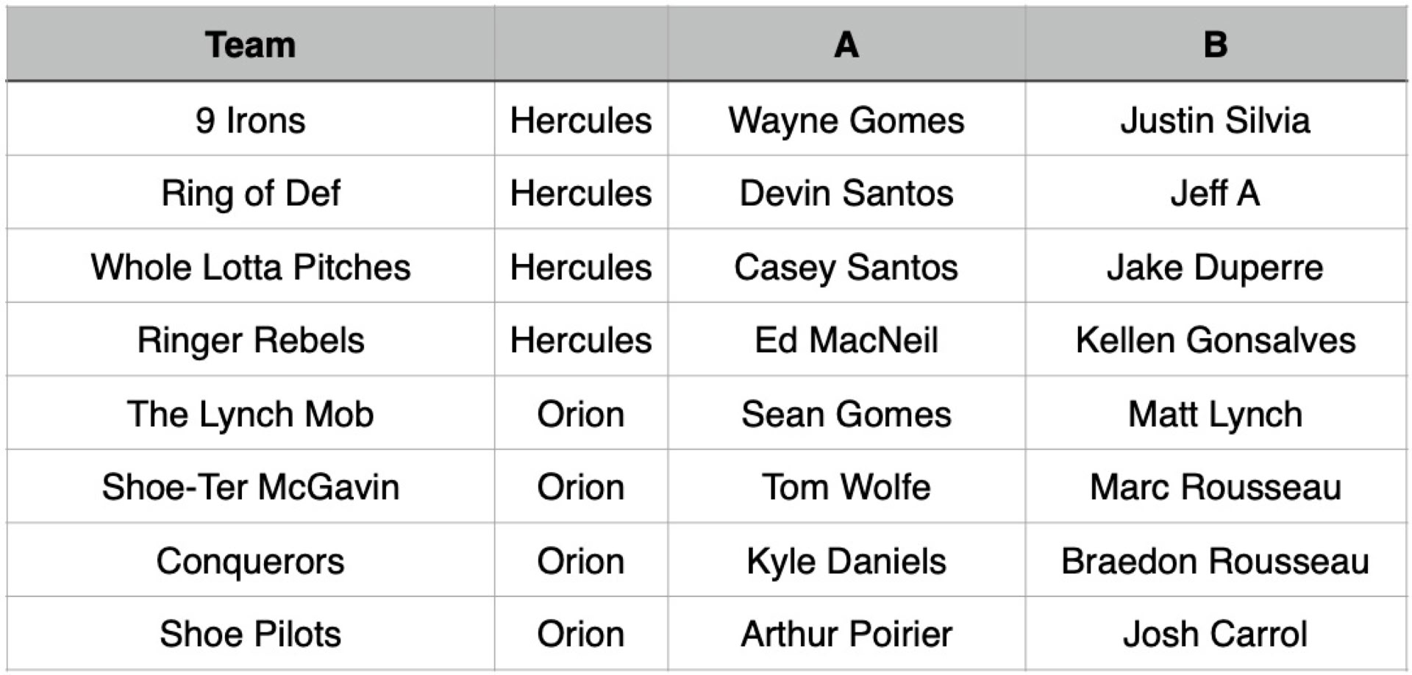Click the Devin Santos cell

[x=846, y=193]
